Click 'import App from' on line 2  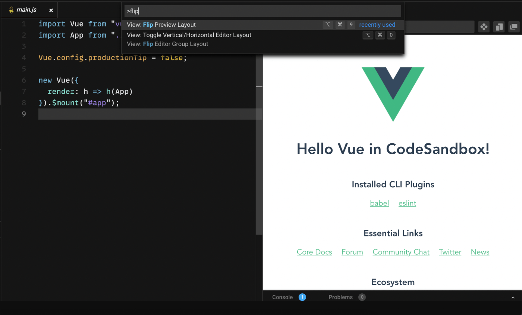72,35
